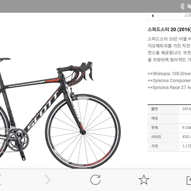191x191 pixels.
Task: Select the 스피 tab label beside the chevron
Action: [188, 16]
